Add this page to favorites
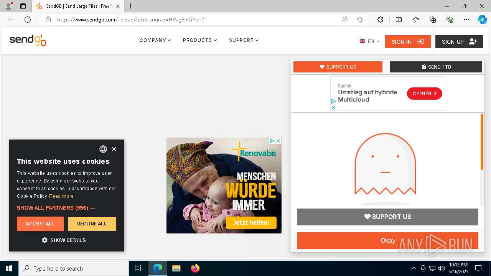The height and width of the screenshot is (276, 491). pos(360,20)
